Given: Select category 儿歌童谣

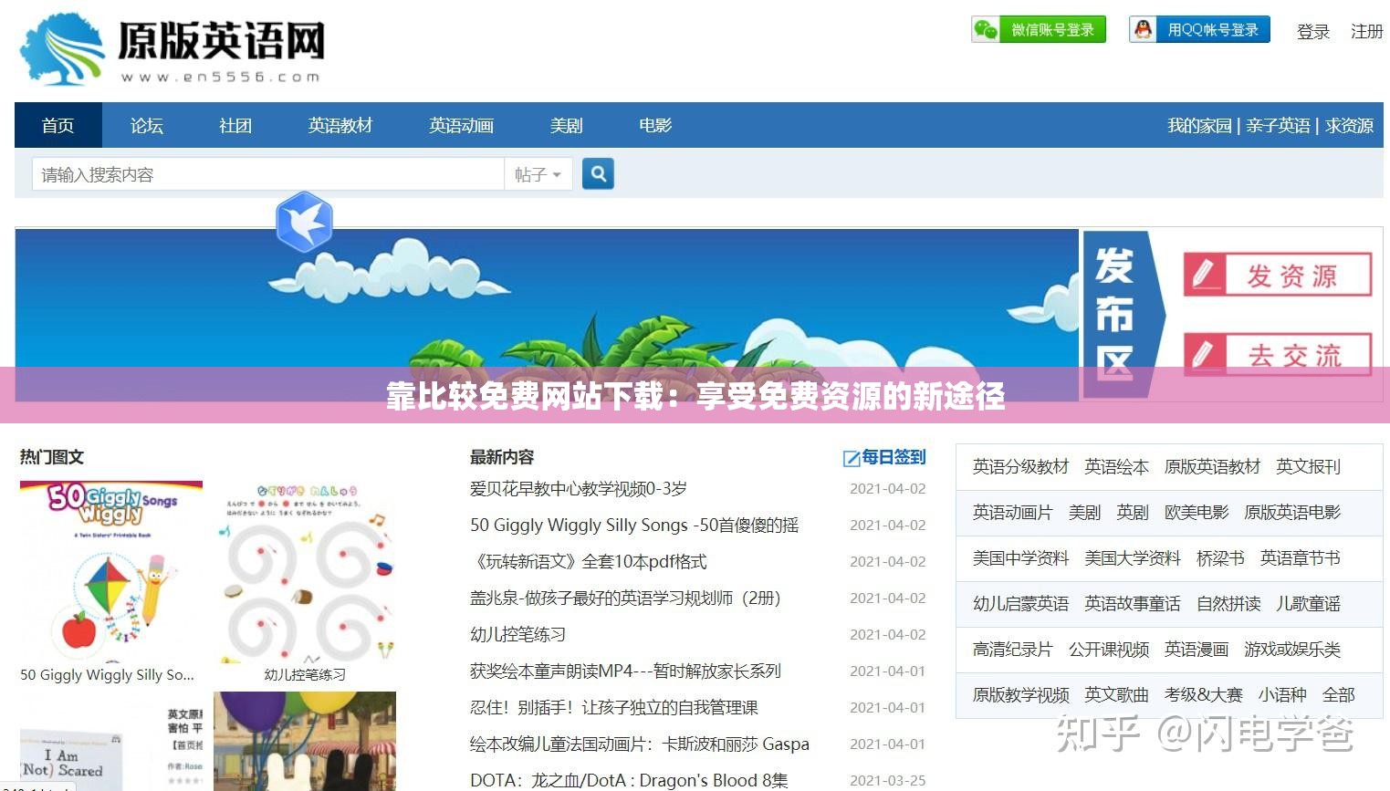Looking at the screenshot, I should [x=1308, y=604].
